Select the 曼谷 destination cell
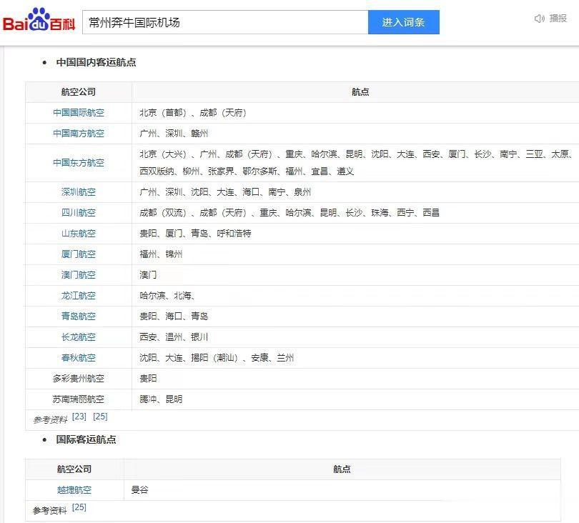The image size is (579, 523). click(342, 490)
